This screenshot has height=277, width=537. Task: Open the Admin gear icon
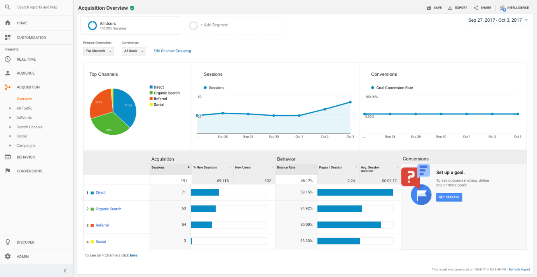7,257
